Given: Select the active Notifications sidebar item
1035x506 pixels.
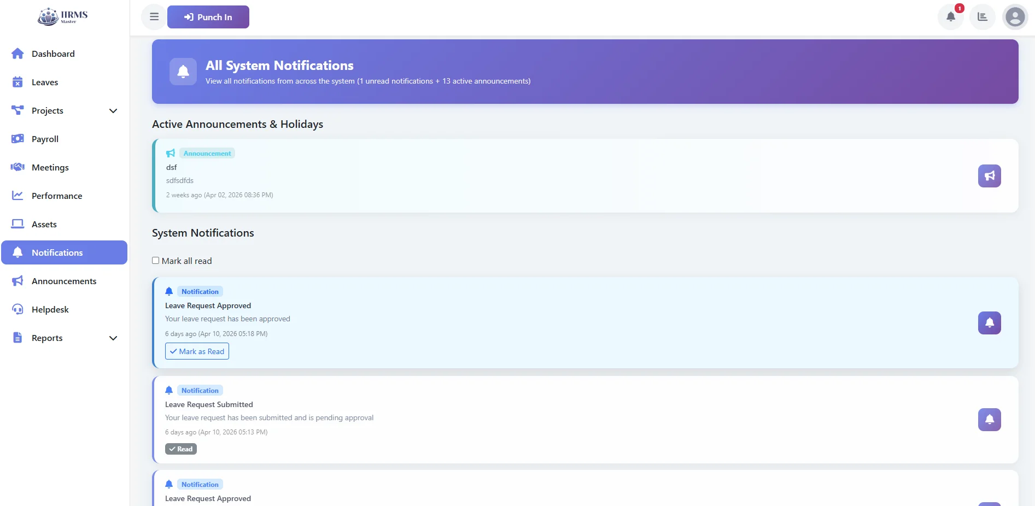Looking at the screenshot, I should (x=65, y=252).
